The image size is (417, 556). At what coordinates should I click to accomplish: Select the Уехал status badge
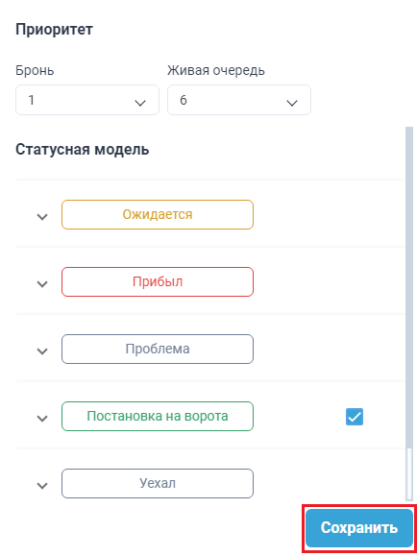pos(158,484)
